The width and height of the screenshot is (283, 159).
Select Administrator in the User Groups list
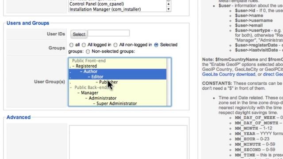[118, 98]
